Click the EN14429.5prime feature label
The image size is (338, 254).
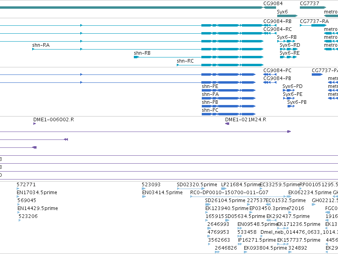click(37, 208)
